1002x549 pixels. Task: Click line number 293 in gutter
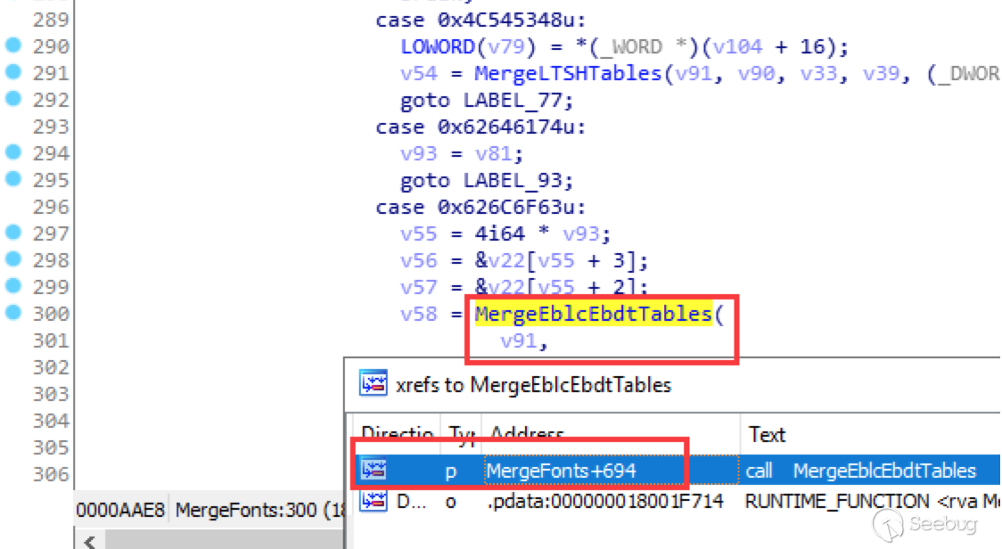coord(51,127)
